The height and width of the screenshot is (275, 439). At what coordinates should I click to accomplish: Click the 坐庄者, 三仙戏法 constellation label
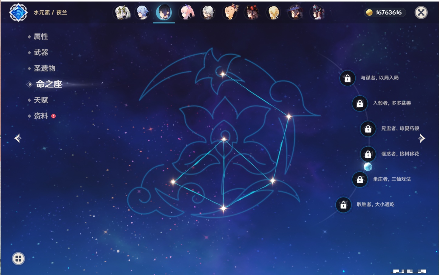point(392,179)
